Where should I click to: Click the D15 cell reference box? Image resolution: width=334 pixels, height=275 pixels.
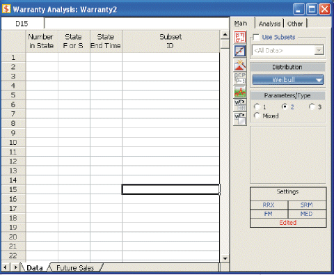coord(22,24)
